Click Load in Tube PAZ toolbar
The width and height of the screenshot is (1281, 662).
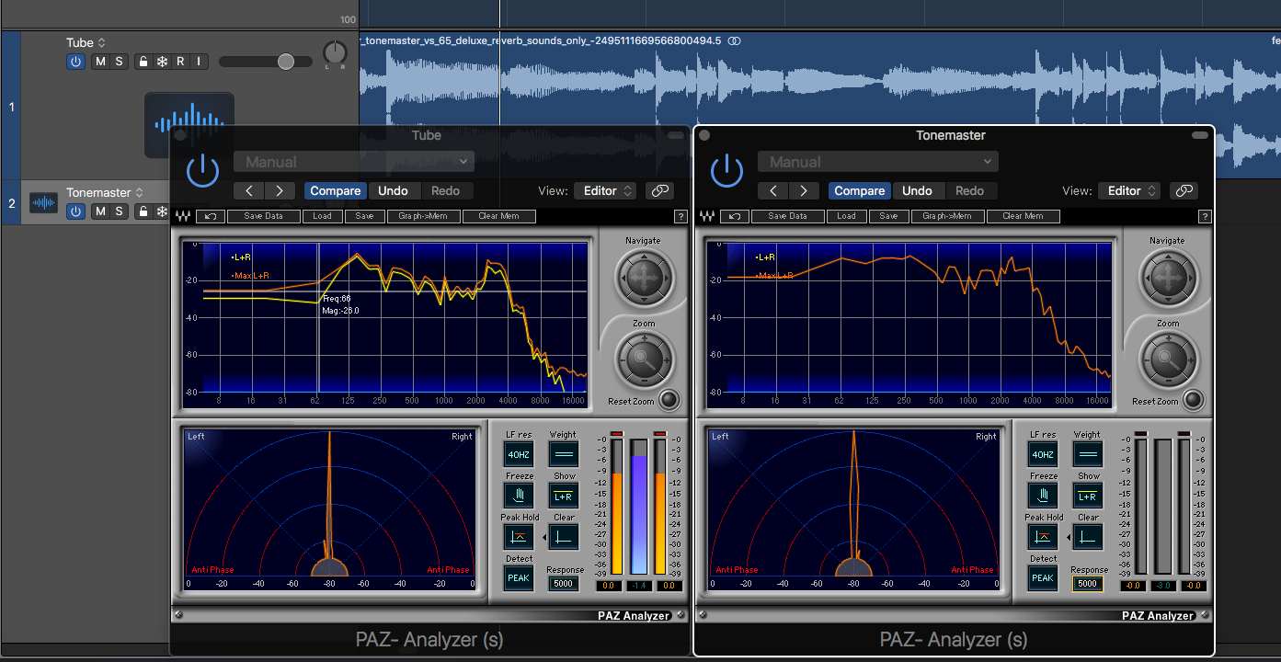coord(322,216)
